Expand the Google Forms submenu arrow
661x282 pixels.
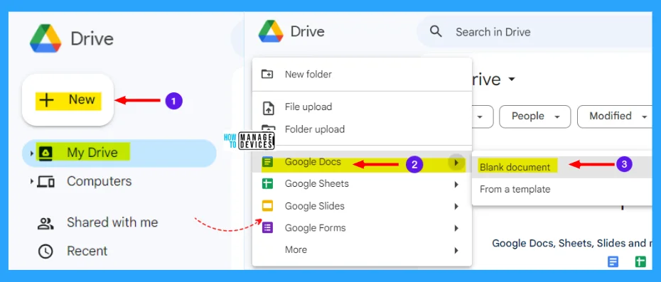pyautogui.click(x=456, y=229)
